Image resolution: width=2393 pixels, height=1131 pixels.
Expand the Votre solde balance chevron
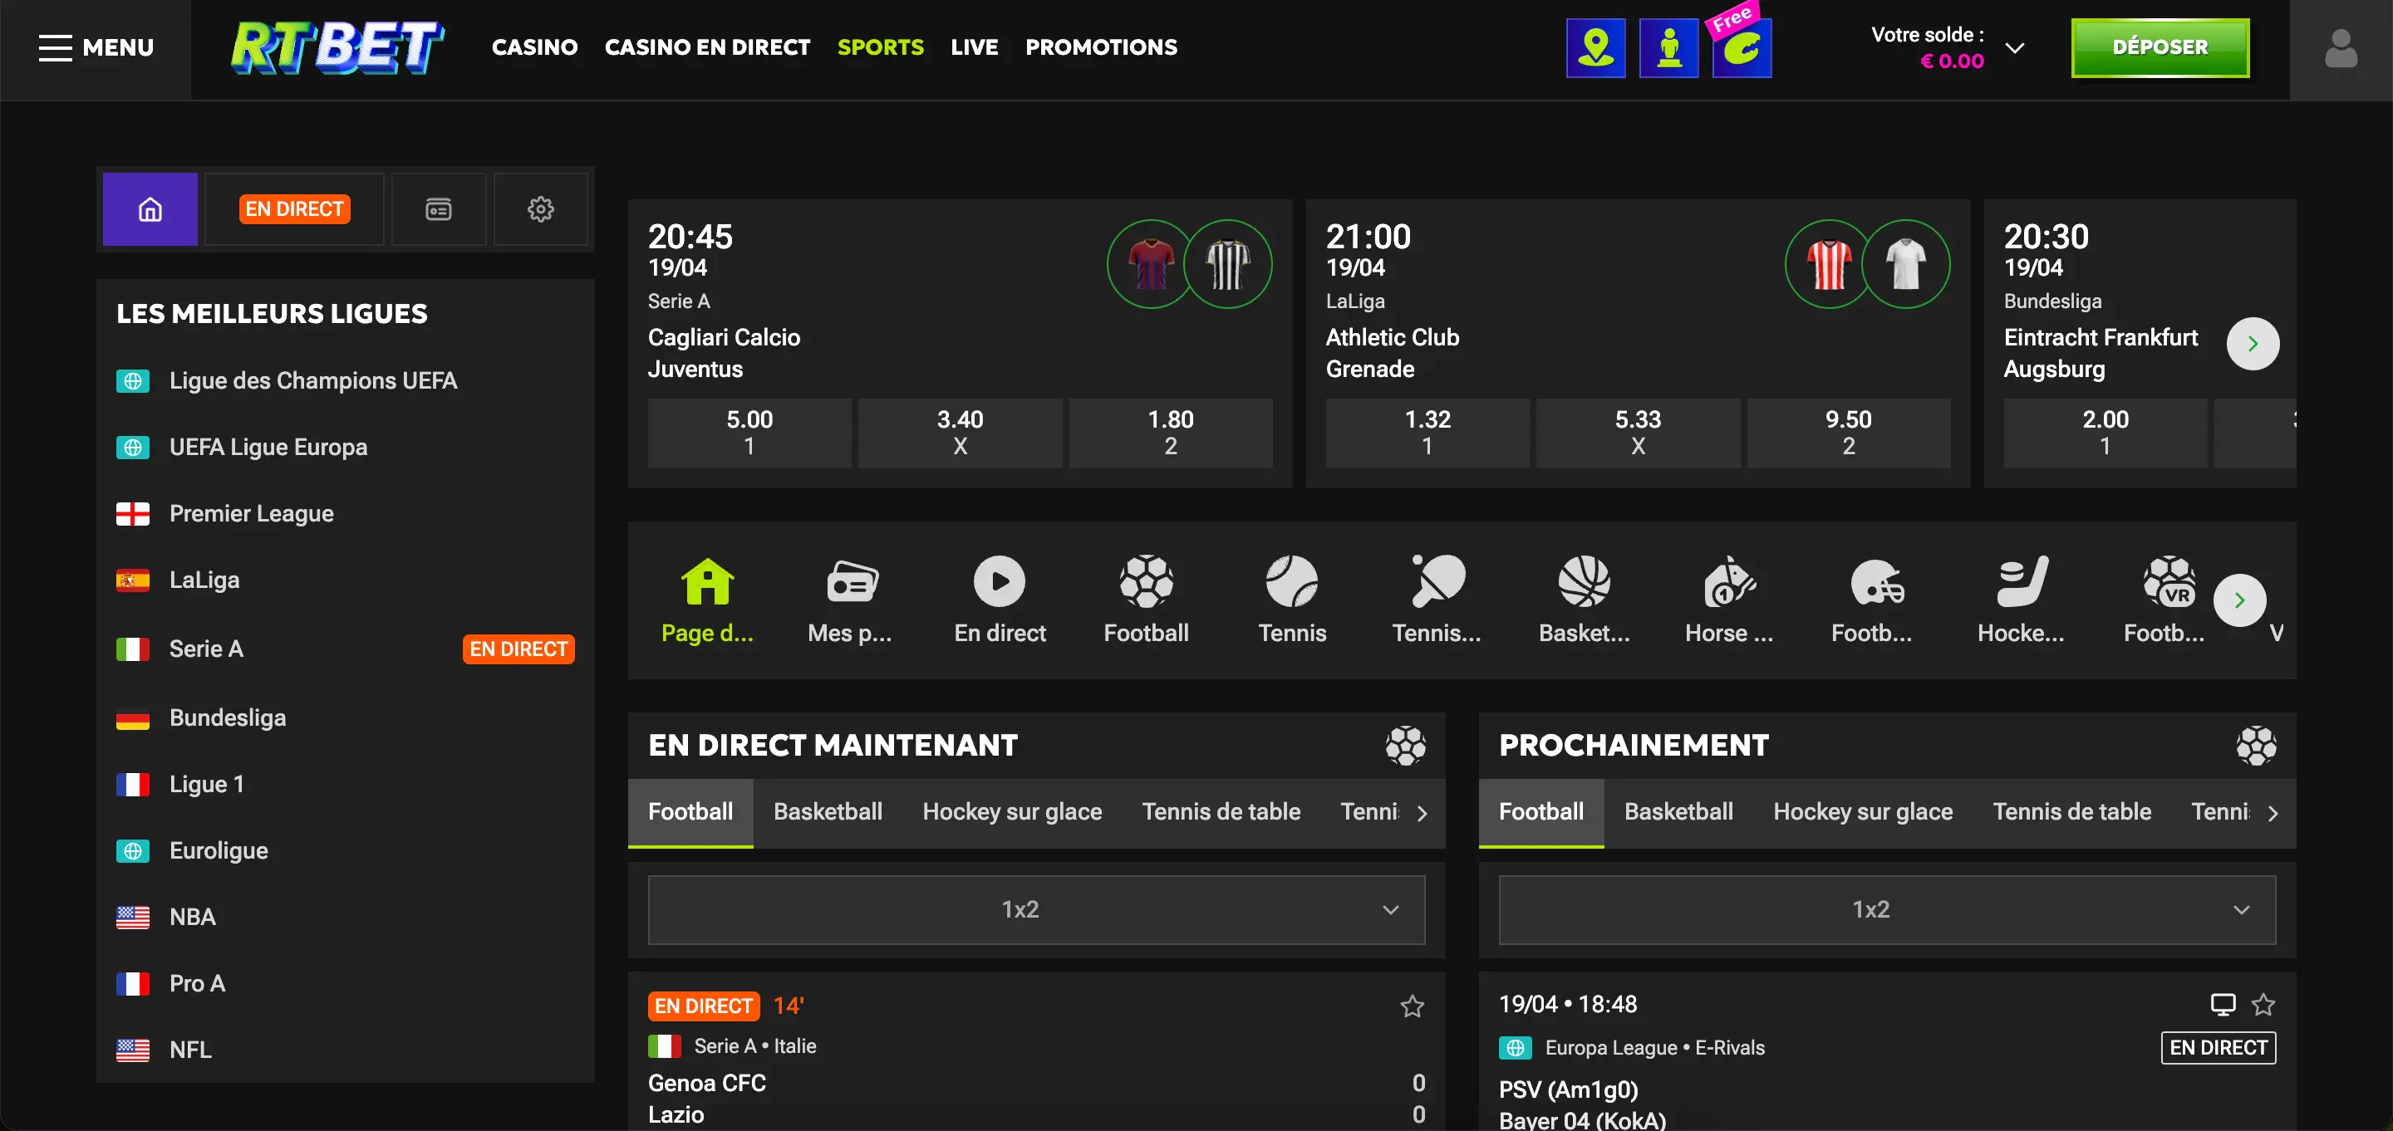tap(2014, 48)
